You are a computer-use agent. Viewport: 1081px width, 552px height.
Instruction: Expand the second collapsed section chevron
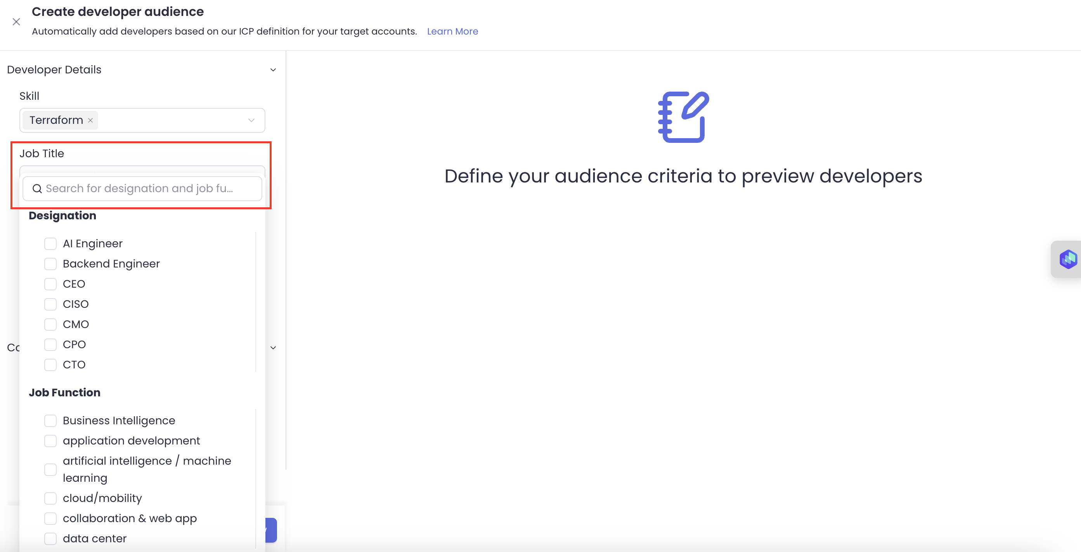(x=273, y=347)
